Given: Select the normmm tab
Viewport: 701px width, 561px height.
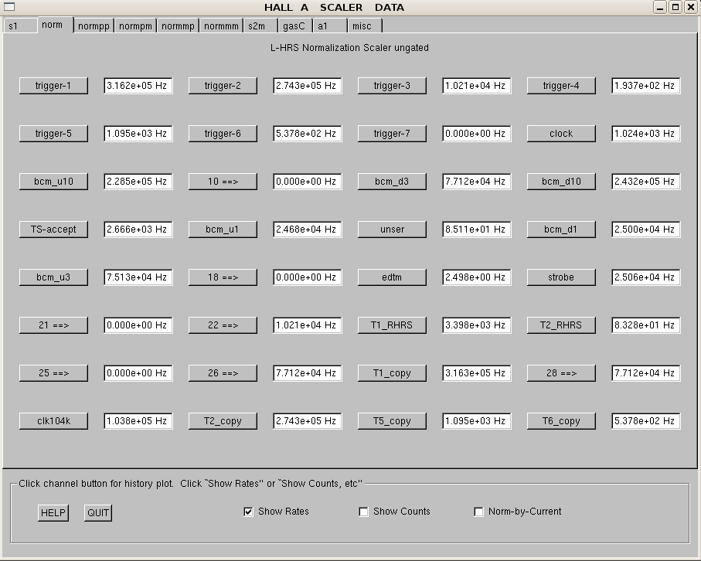Looking at the screenshot, I should tap(221, 26).
